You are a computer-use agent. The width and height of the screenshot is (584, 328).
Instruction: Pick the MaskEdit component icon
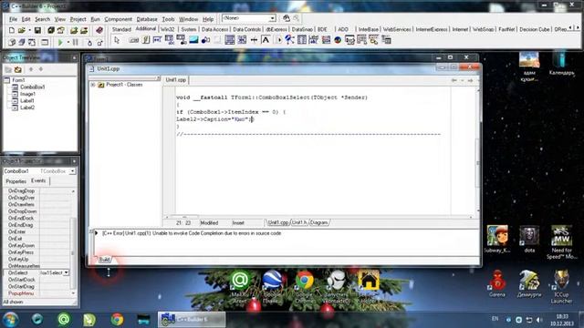pyautogui.click(x=158, y=40)
